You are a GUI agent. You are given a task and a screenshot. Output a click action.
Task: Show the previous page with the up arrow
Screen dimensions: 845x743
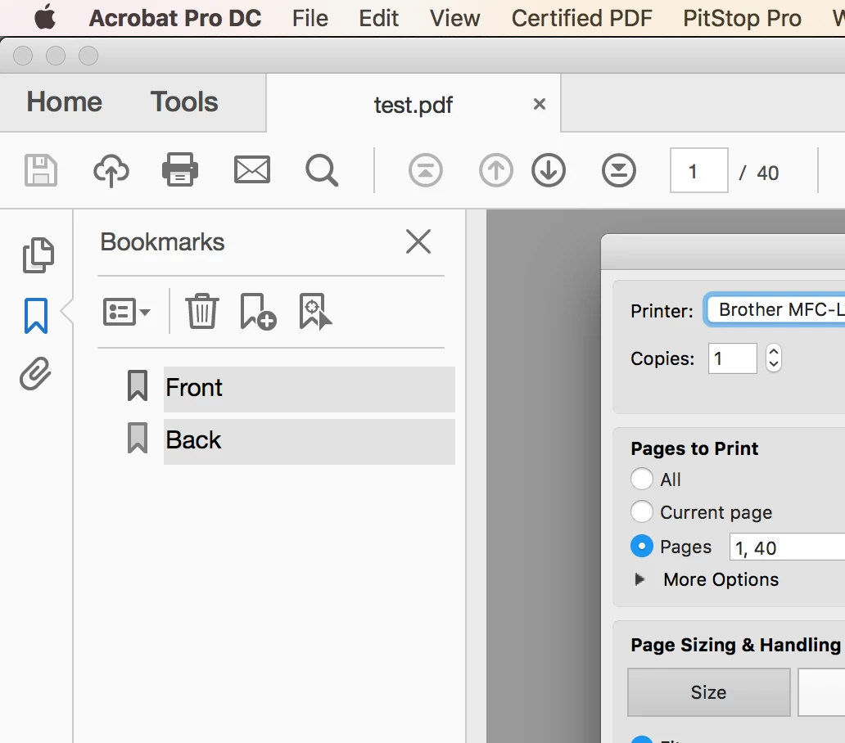point(496,171)
